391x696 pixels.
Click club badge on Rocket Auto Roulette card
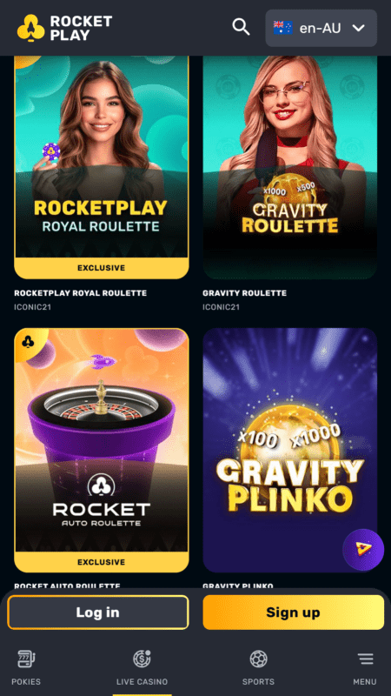tap(27, 341)
